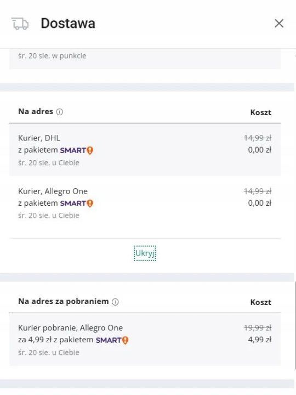Select Kurier, Allegro One delivery option
The image size is (296, 395).
[x=145, y=203]
